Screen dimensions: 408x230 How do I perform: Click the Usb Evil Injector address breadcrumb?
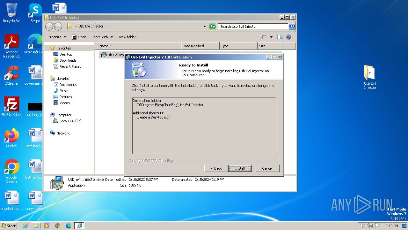[91, 27]
